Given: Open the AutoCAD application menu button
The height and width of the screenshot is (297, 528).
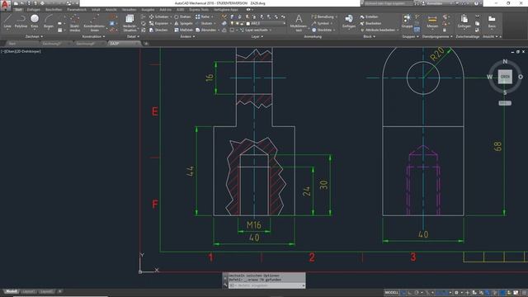Looking at the screenshot, I should (x=5, y=5).
